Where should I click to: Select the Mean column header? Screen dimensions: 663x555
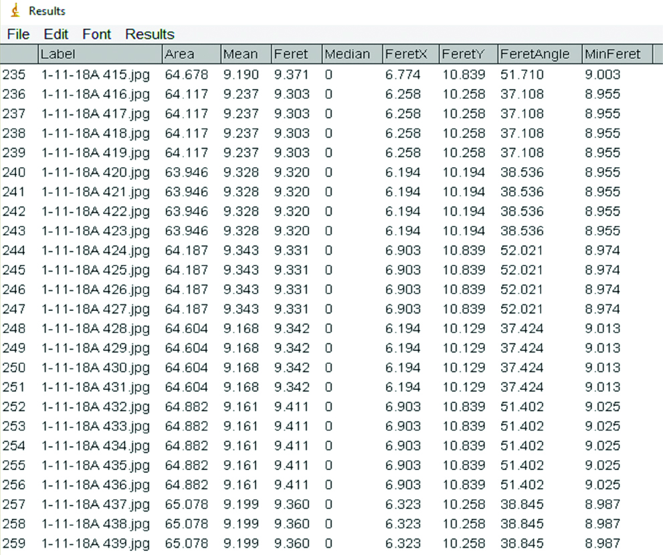tap(246, 54)
